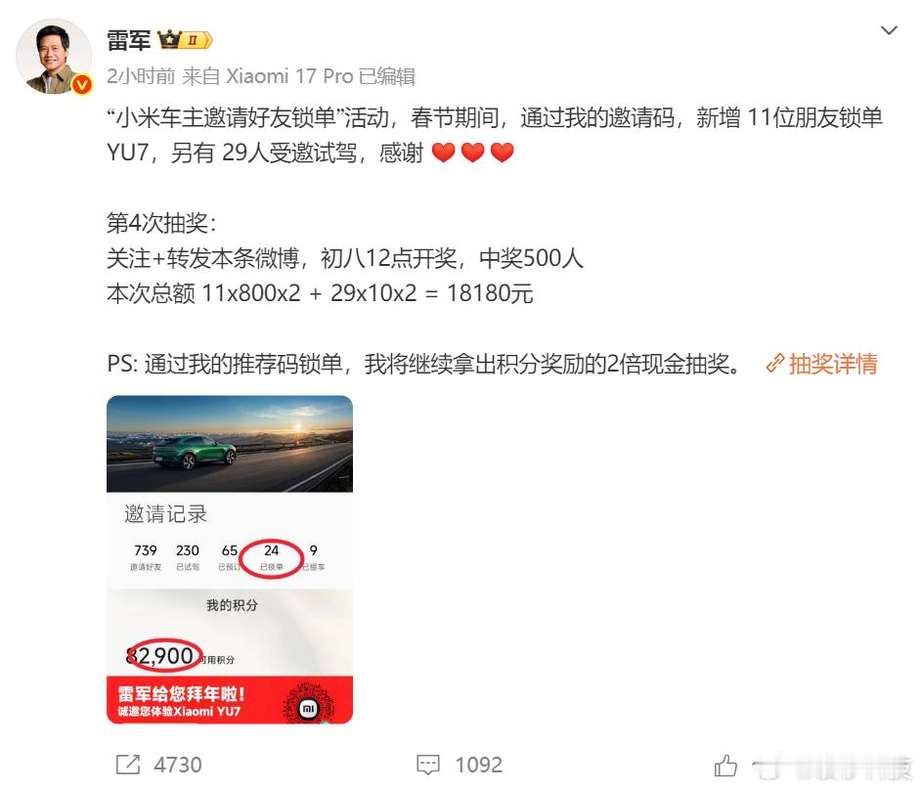Click the 4730 repost count
The height and width of the screenshot is (789, 921).
(178, 765)
